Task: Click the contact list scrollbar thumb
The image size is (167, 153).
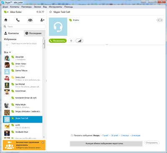Action: click(x=44, y=44)
